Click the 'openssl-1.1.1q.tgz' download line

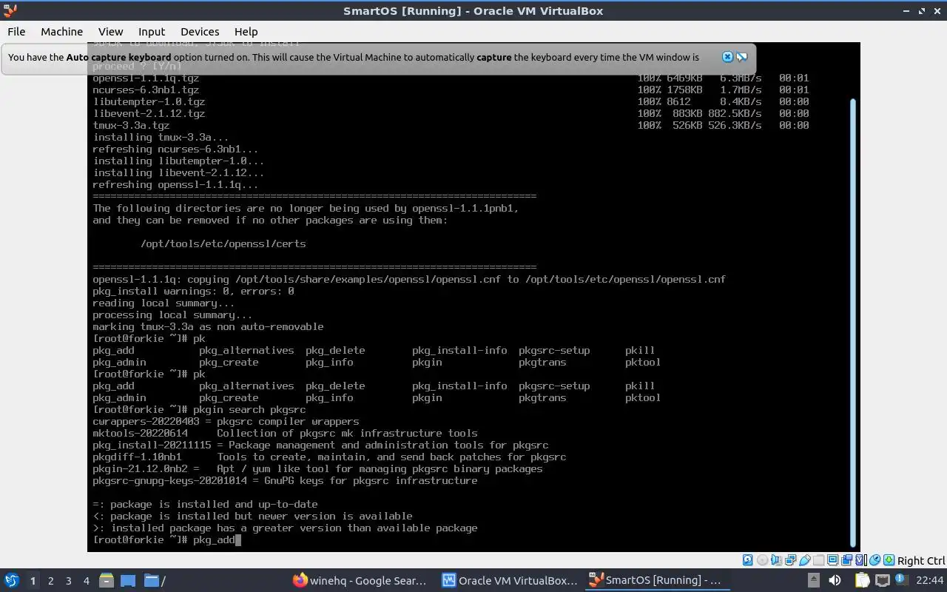click(451, 78)
